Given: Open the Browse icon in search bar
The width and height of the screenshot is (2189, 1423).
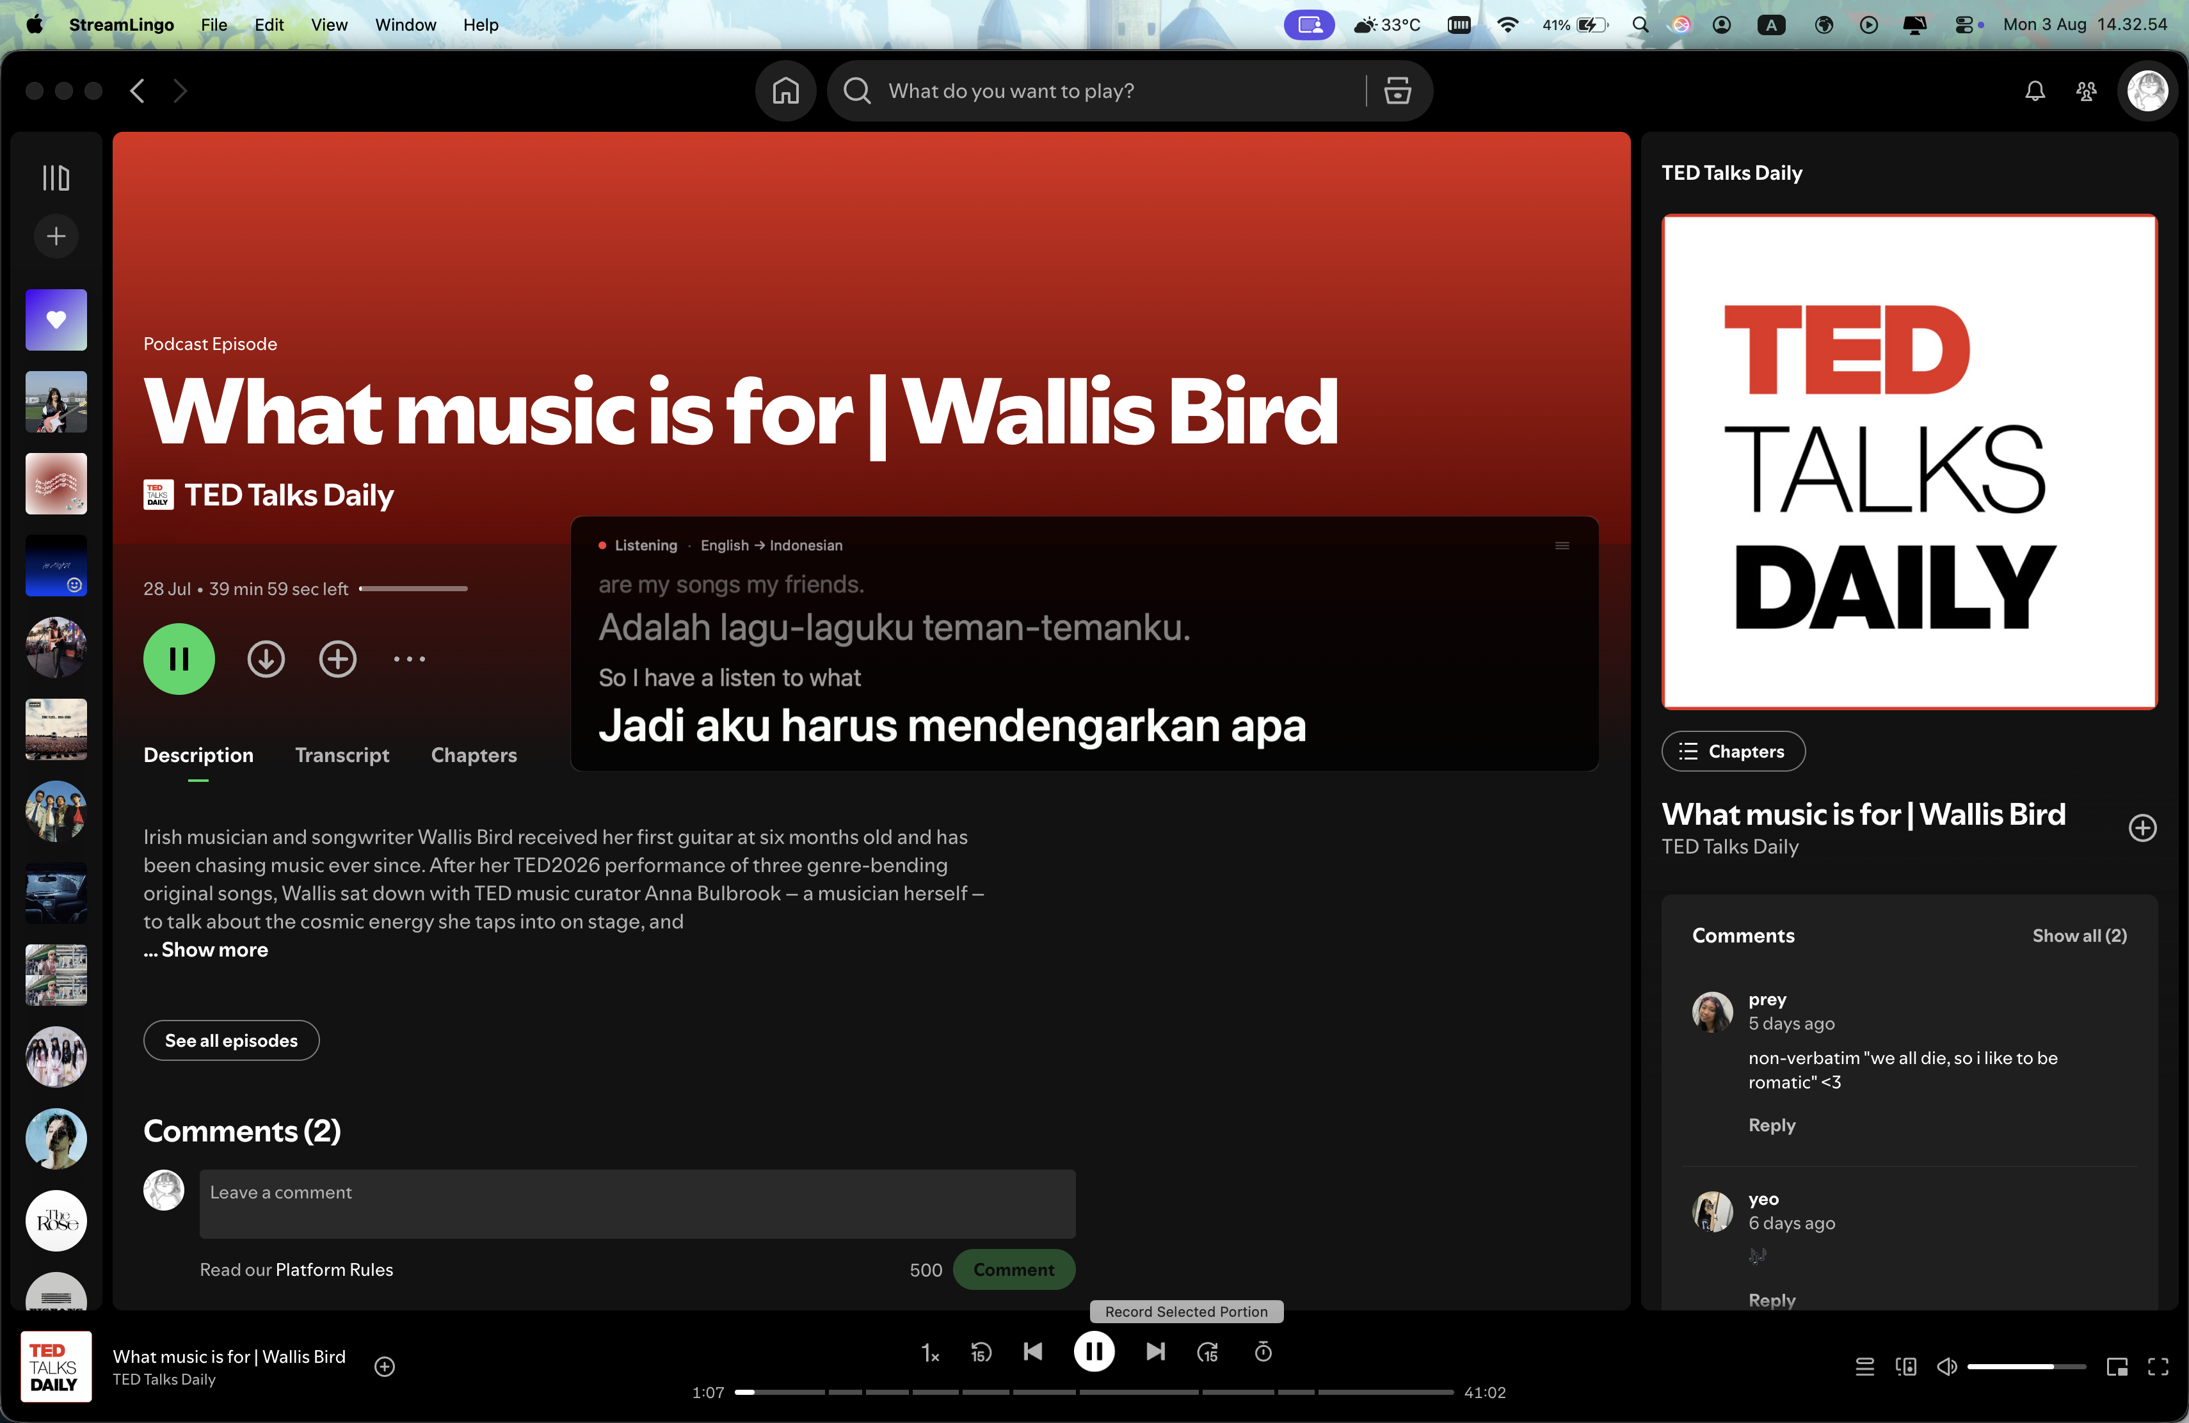Looking at the screenshot, I should [x=1398, y=91].
